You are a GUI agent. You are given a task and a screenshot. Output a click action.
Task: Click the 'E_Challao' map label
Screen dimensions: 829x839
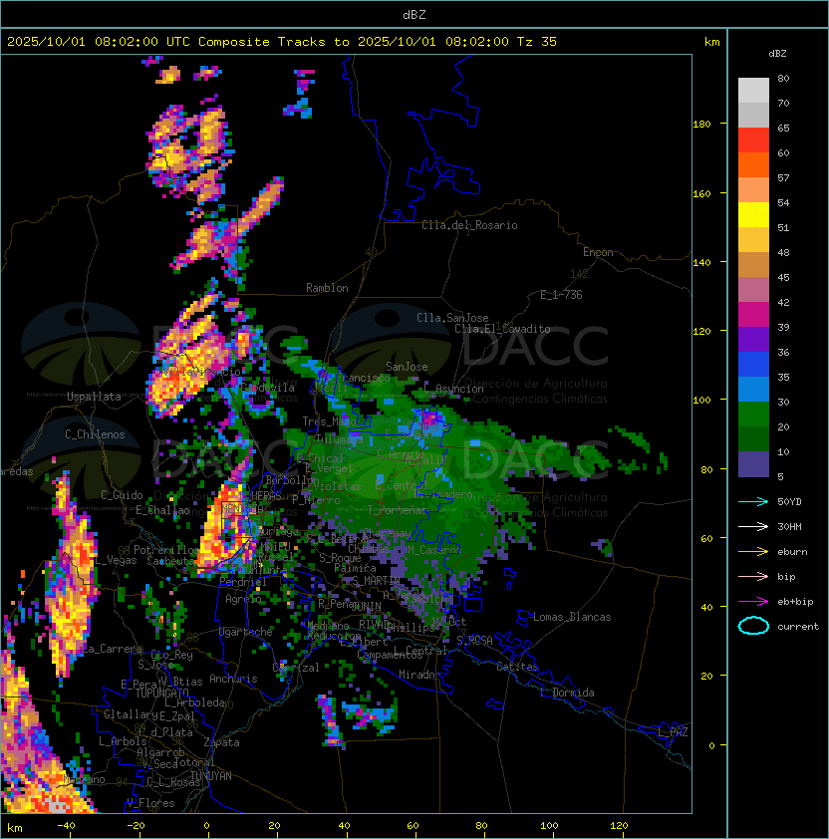point(162,510)
